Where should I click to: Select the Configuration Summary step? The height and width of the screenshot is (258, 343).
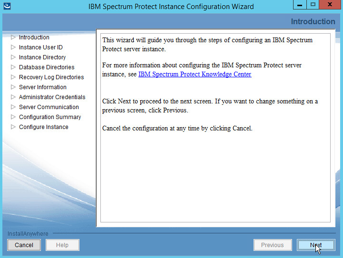click(x=49, y=117)
